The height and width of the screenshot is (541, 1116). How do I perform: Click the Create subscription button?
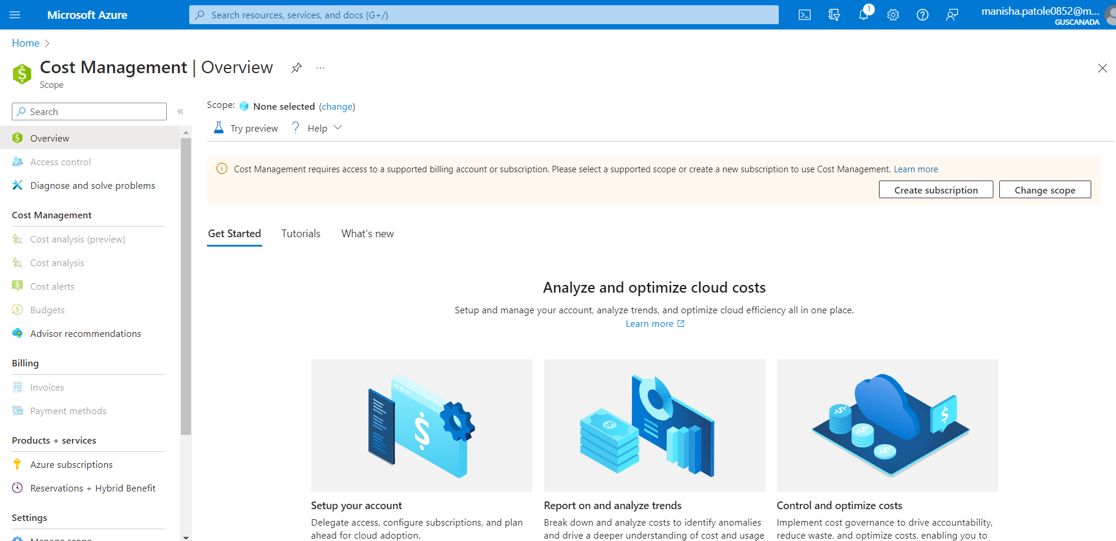click(x=936, y=190)
